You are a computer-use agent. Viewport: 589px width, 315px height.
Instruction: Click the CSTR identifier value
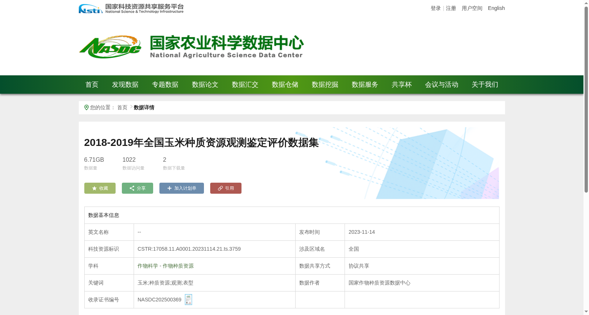(189, 249)
